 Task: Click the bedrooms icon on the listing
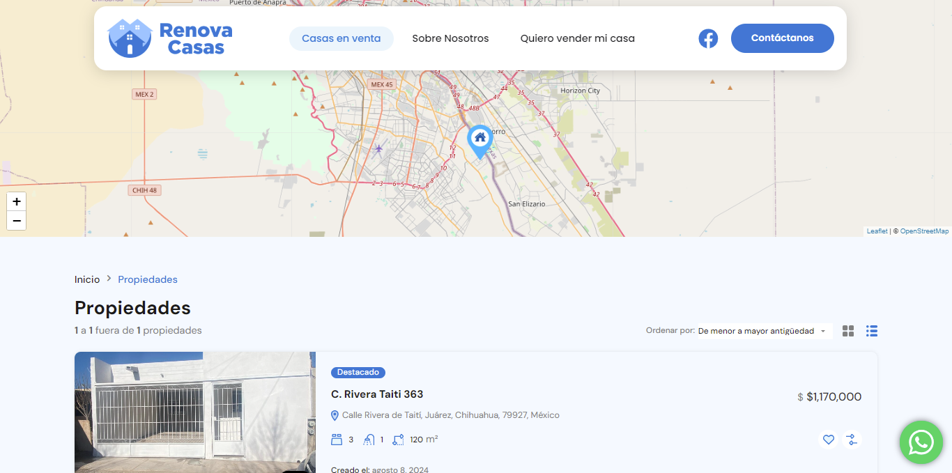click(337, 440)
